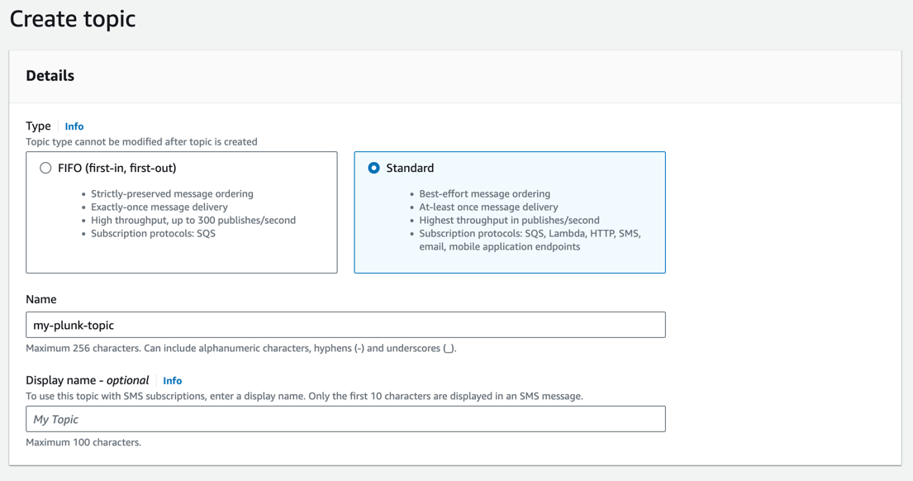Click "Highest throughput in publishes/second" text
The width and height of the screenshot is (913, 481).
[x=509, y=221]
